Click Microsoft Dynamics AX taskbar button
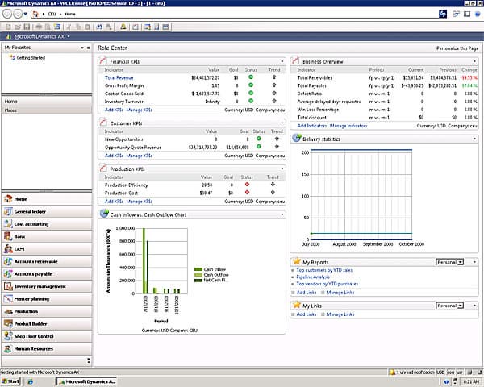Image resolution: width=484 pixels, height=387 pixels. click(x=87, y=381)
